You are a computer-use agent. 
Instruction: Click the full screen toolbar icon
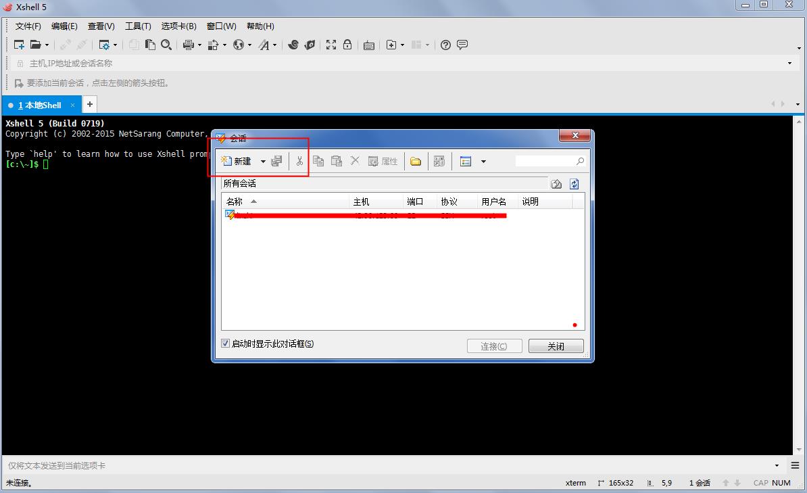(331, 45)
